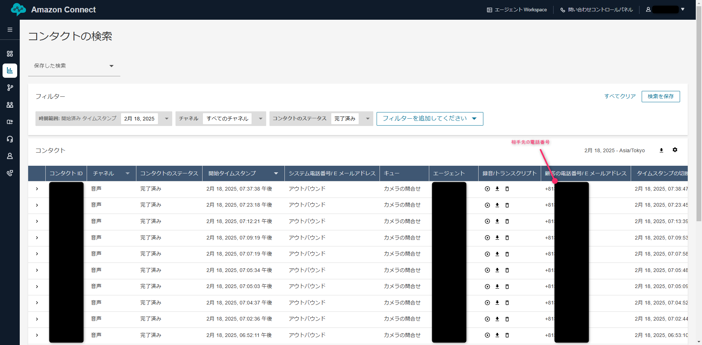Open the dashboard icon in sidebar
The height and width of the screenshot is (345, 702).
tap(10, 54)
